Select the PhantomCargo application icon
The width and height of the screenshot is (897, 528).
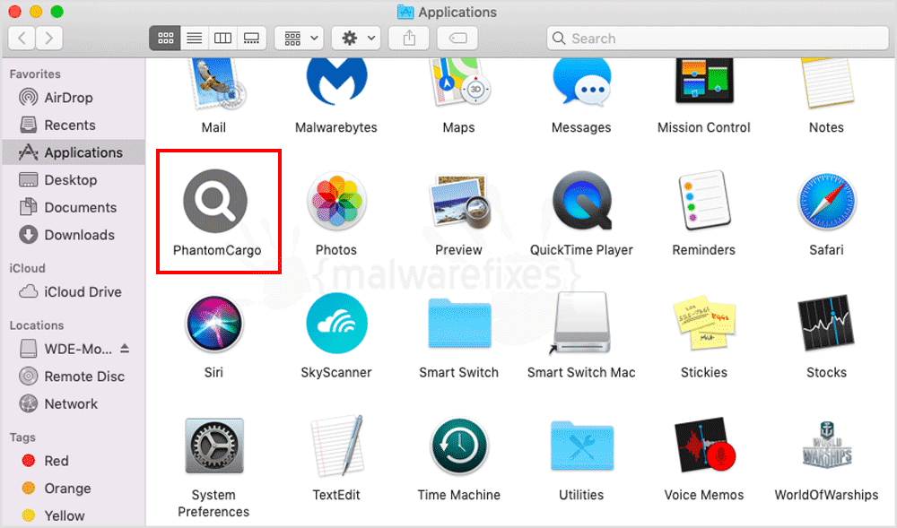point(215,201)
